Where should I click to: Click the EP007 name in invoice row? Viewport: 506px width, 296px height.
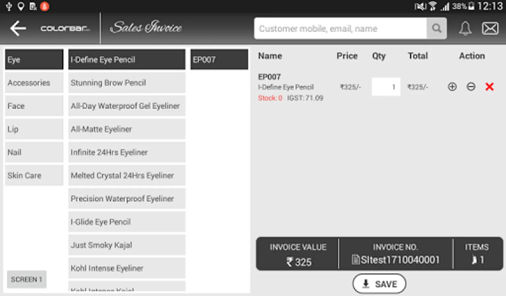[269, 77]
